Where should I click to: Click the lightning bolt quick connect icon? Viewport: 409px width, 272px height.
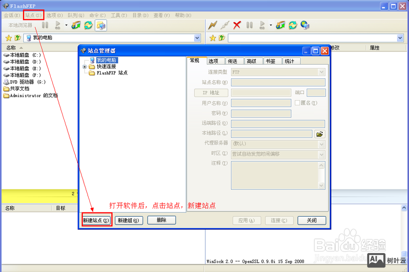(x=212, y=25)
